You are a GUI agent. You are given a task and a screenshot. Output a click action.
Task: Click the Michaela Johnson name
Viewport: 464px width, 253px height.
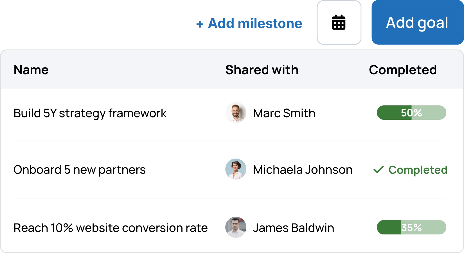tap(303, 170)
